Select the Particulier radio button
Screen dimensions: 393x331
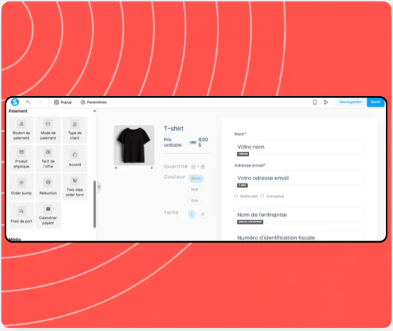click(x=236, y=196)
